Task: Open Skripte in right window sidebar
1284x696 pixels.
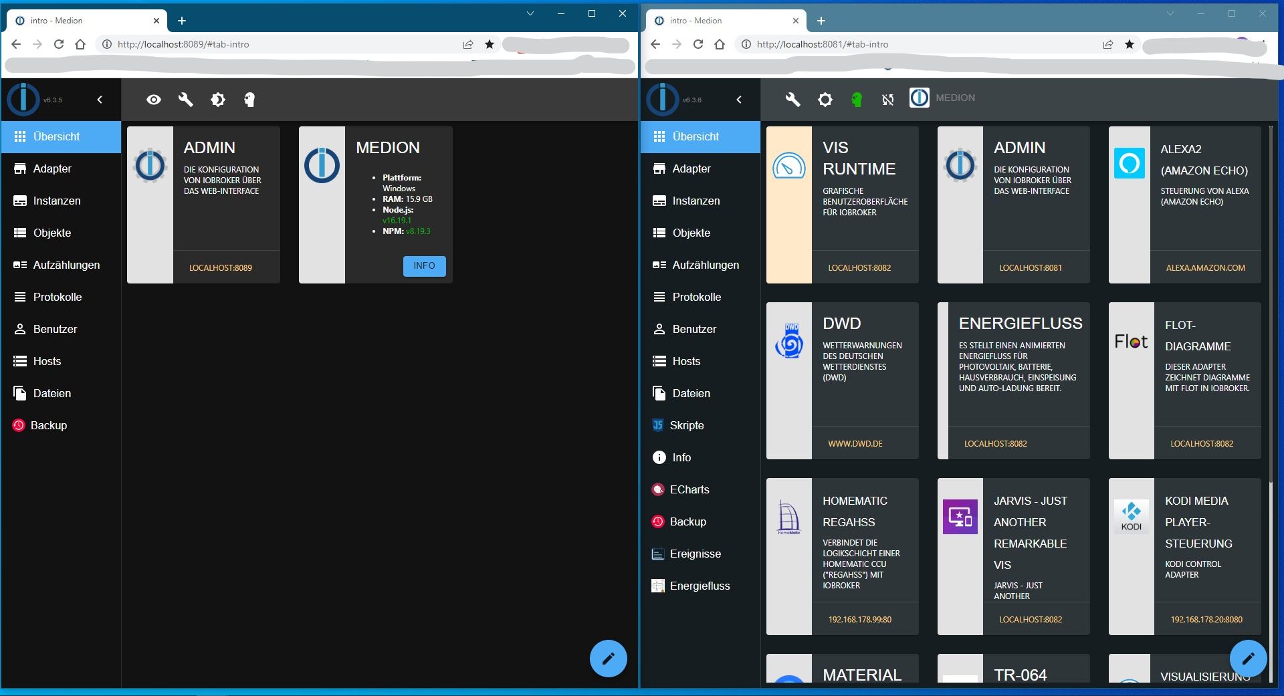Action: 700,425
